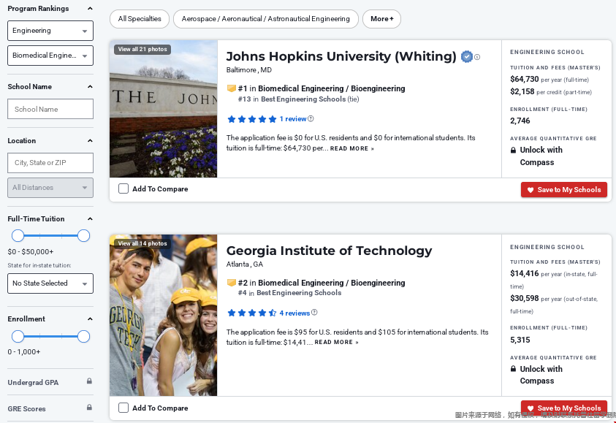Viewport: 616px width, 423px height.
Task: Click the GRE Scores filter label
Action: 27,408
